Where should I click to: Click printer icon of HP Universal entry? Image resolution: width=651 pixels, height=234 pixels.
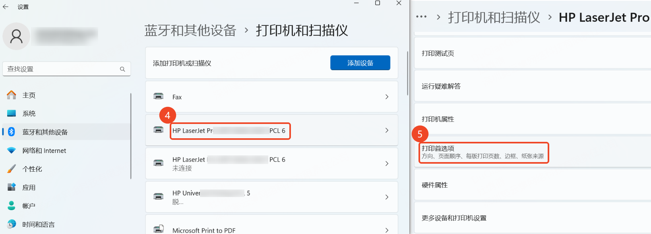pos(159,197)
